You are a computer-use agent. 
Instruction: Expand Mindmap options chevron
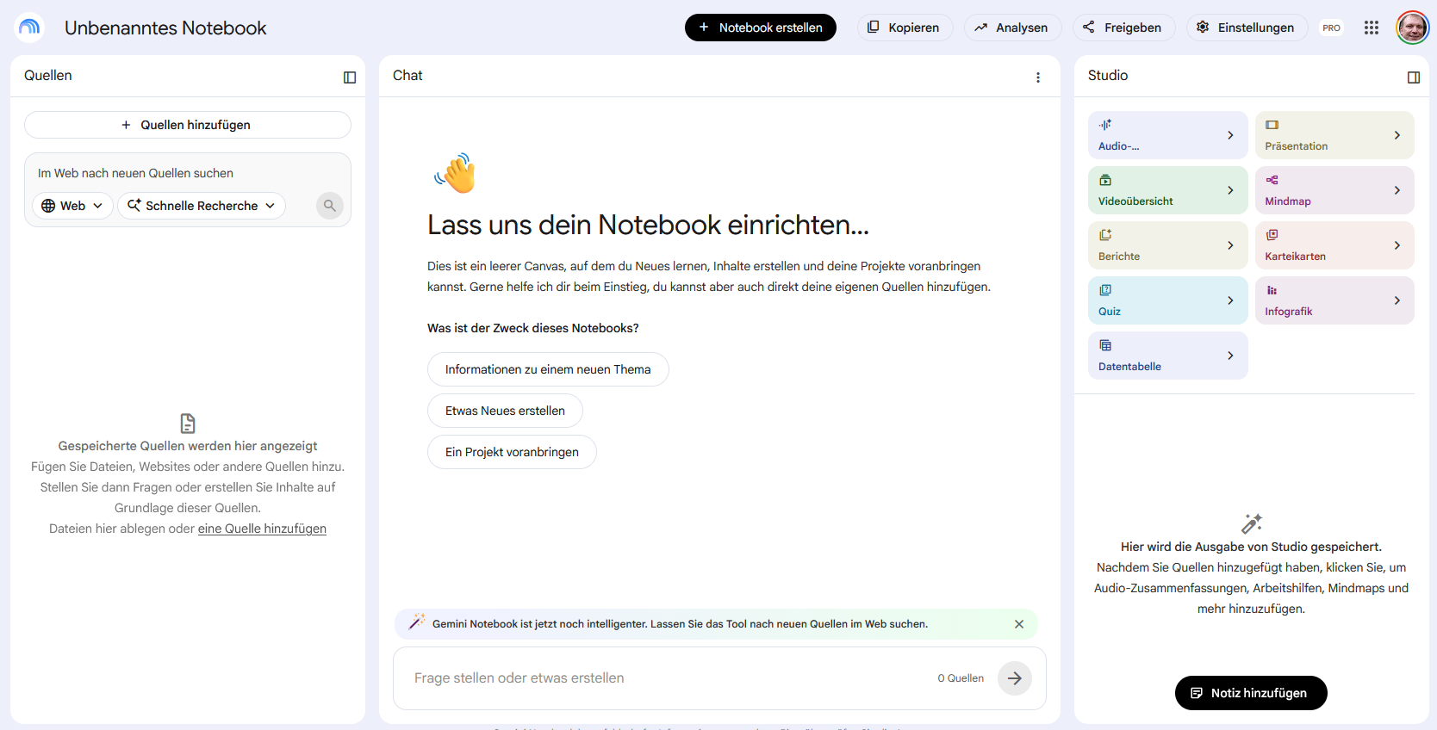click(1397, 190)
